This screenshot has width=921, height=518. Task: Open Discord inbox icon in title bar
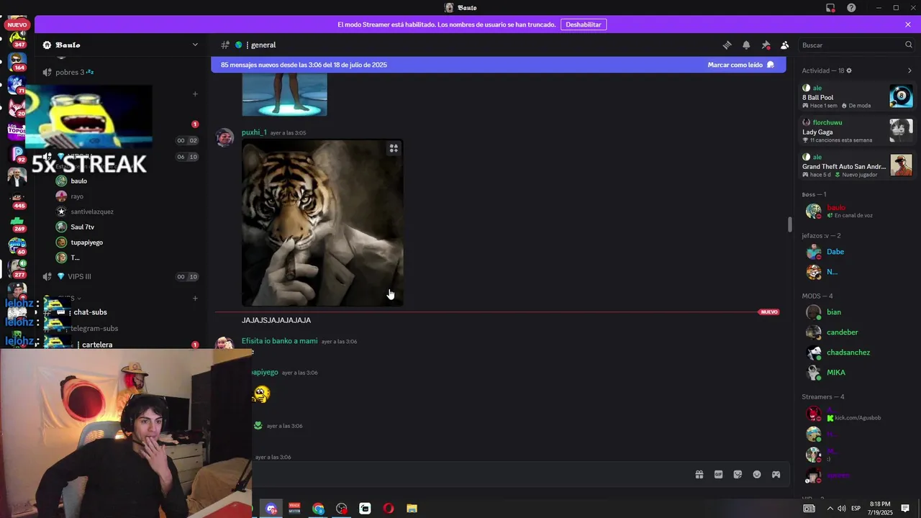(x=830, y=8)
